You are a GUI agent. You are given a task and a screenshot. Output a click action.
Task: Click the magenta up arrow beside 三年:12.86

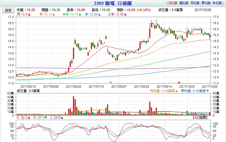pyautogui.click(x=125, y=14)
